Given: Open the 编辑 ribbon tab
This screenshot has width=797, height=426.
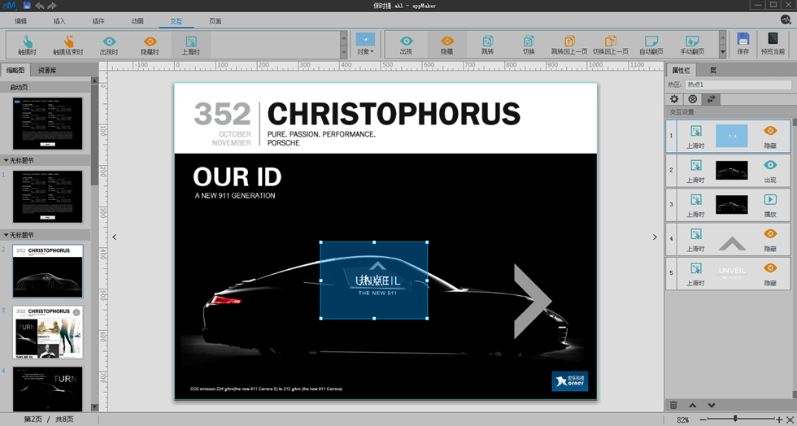Looking at the screenshot, I should point(21,21).
